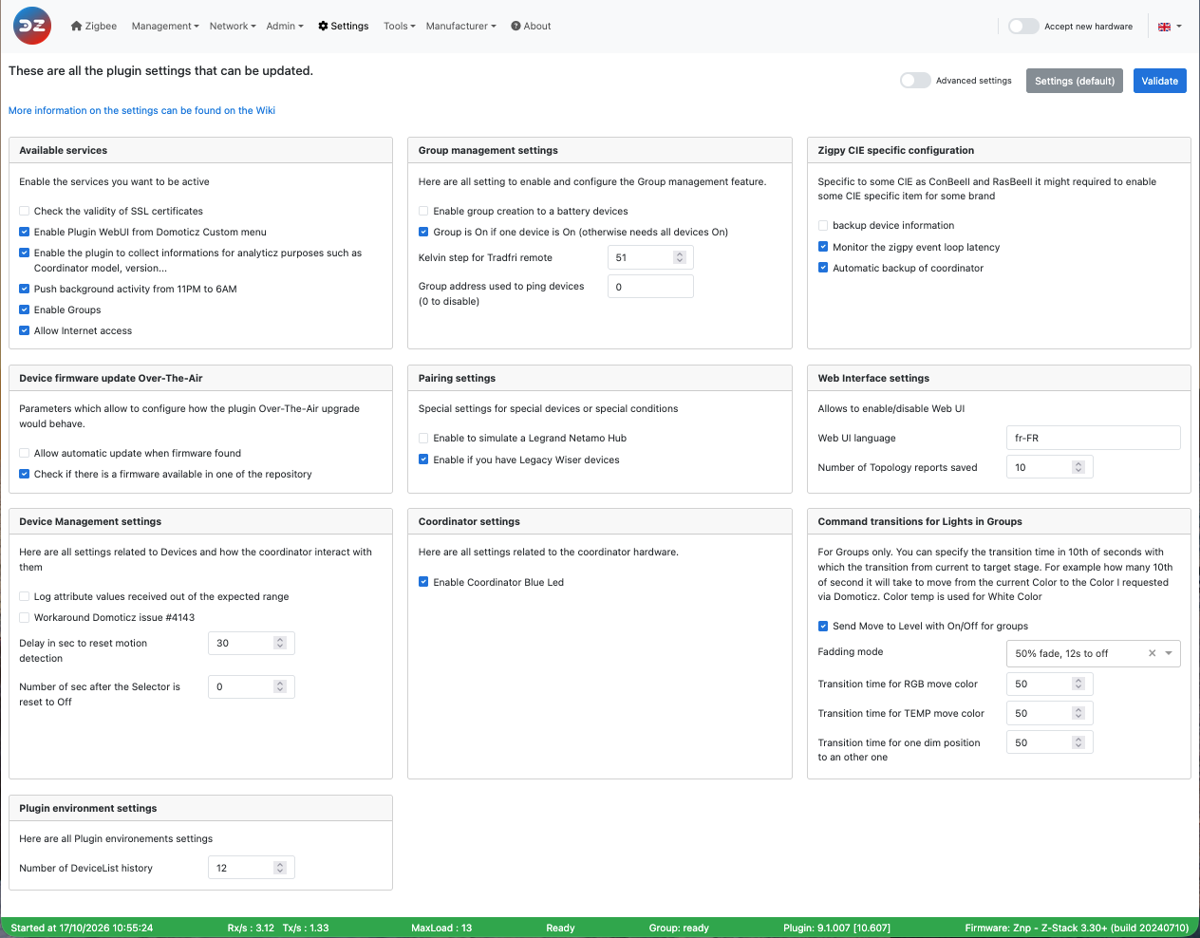Open About with the question mark icon
Image resolution: width=1200 pixels, height=938 pixels.
[x=516, y=26]
